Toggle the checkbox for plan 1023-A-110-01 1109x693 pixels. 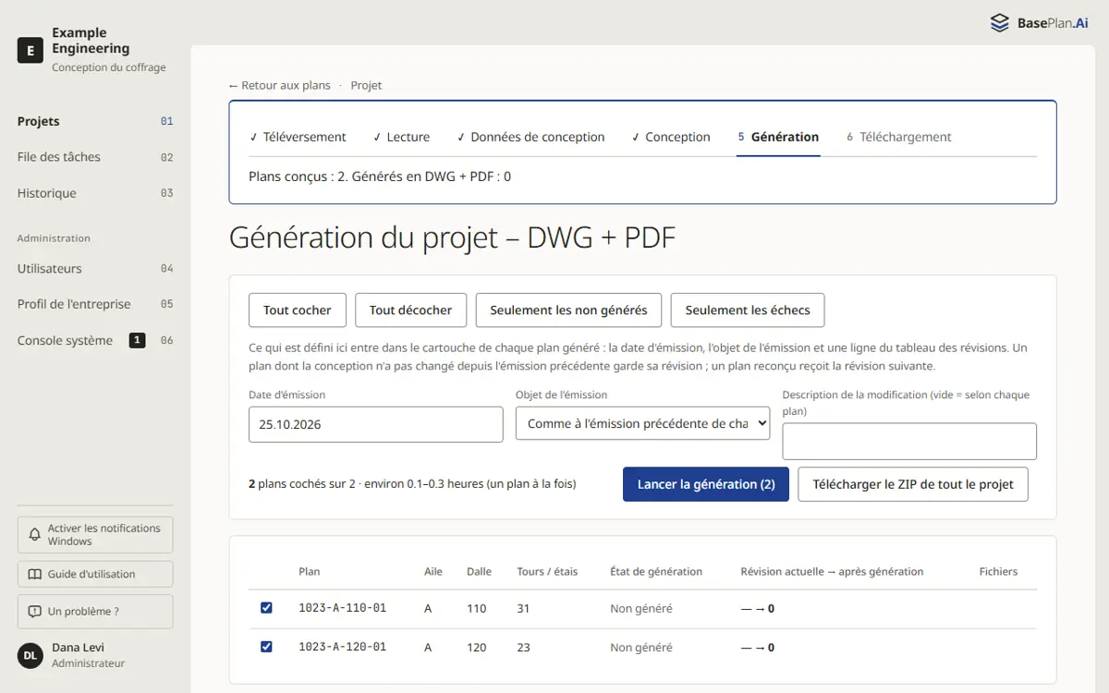pyautogui.click(x=266, y=608)
